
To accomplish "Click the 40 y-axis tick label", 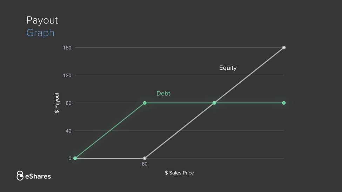I will point(68,131).
